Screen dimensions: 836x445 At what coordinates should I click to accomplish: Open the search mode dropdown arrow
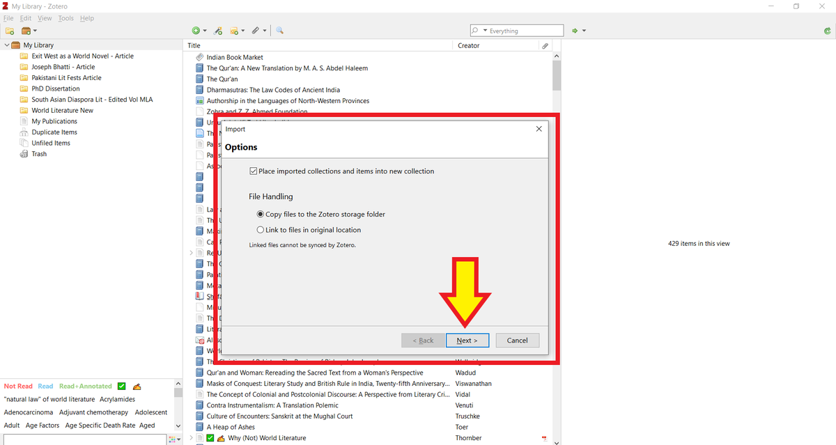coord(484,31)
